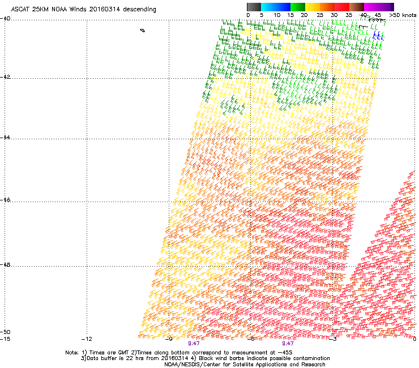Screen dimensions: 419x368
Task: Click the orange 25–30 knots legend segment
Action: (327, 7)
